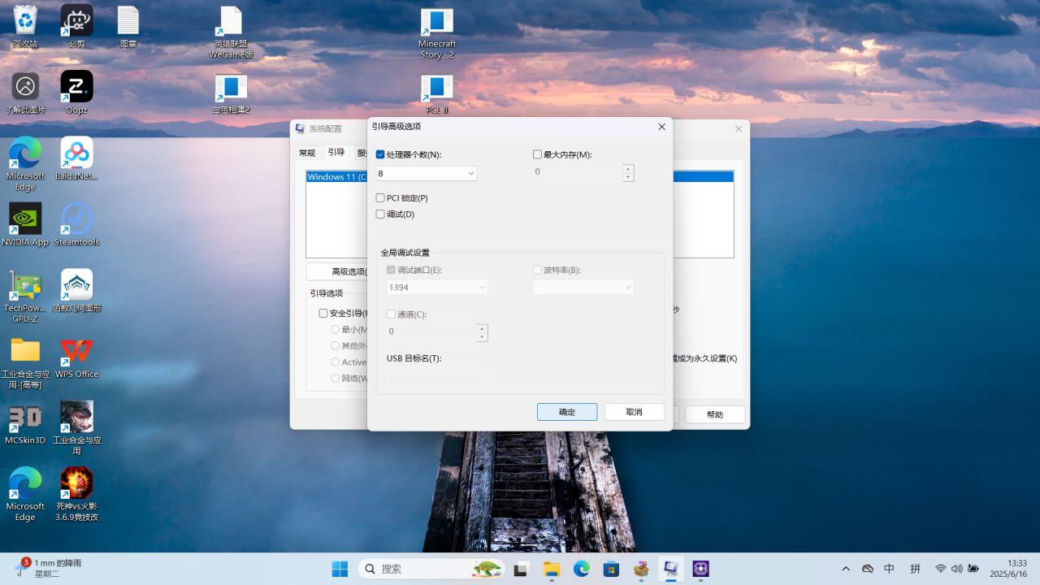Select the Steamtools desktop shortcut
This screenshot has width=1040, height=585.
pos(76,224)
